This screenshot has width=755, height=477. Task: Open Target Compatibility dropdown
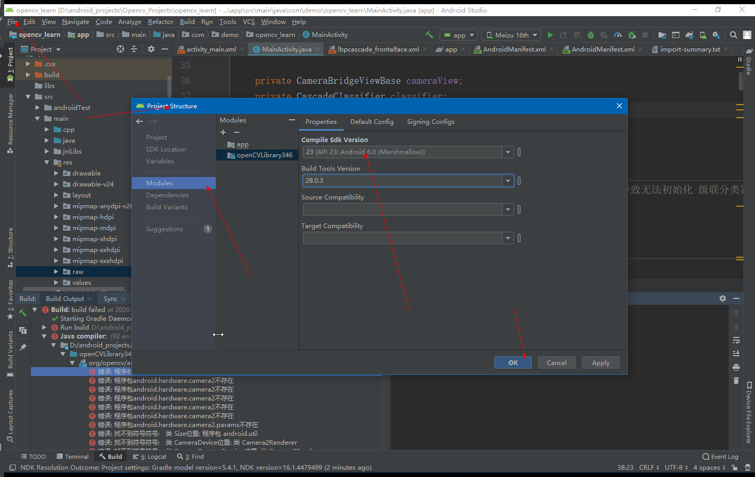tap(508, 238)
